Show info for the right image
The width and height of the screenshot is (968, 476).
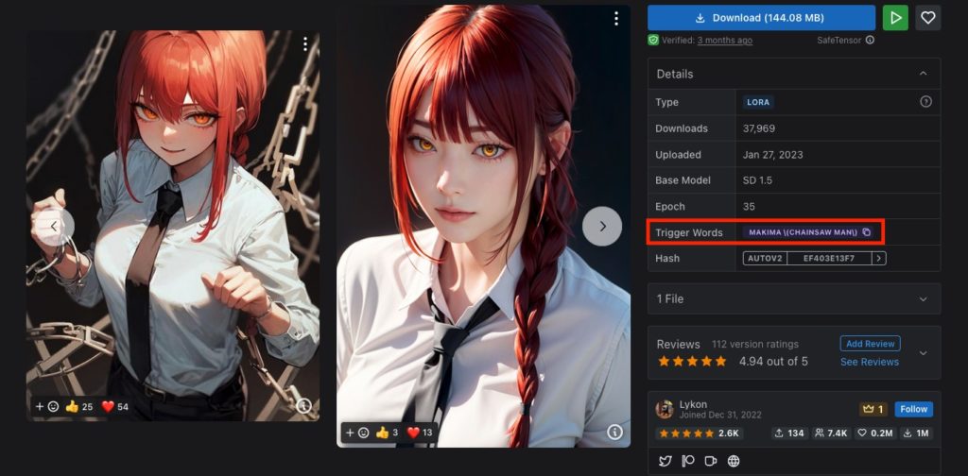614,432
